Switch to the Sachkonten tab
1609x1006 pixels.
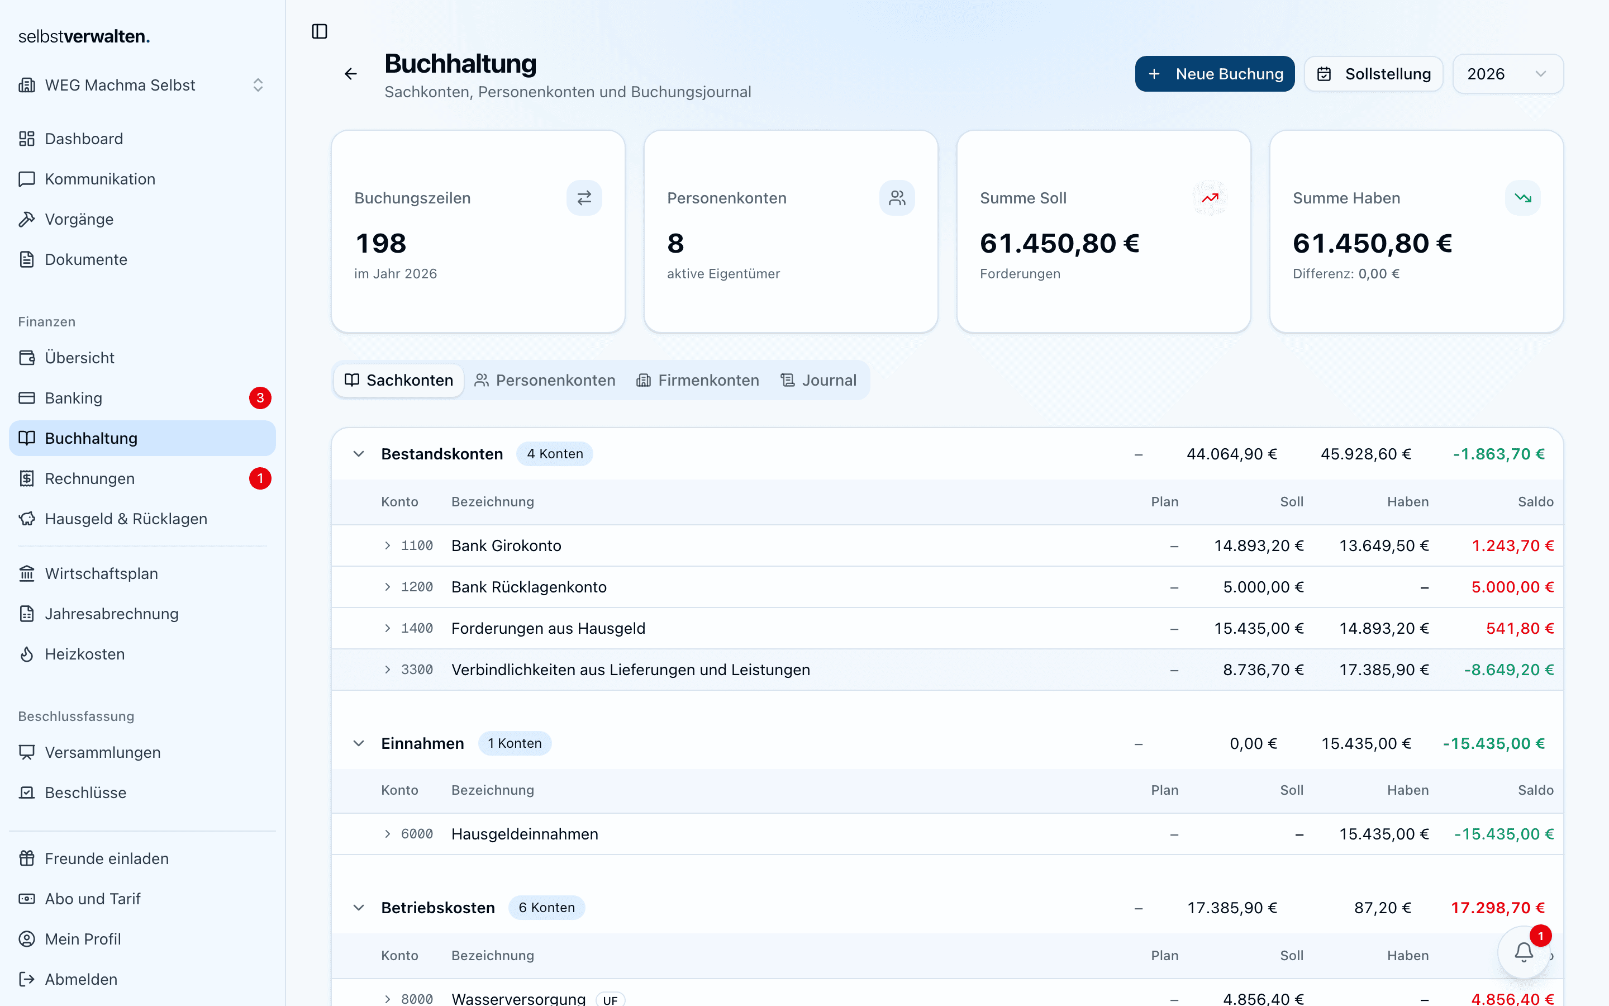pos(399,380)
